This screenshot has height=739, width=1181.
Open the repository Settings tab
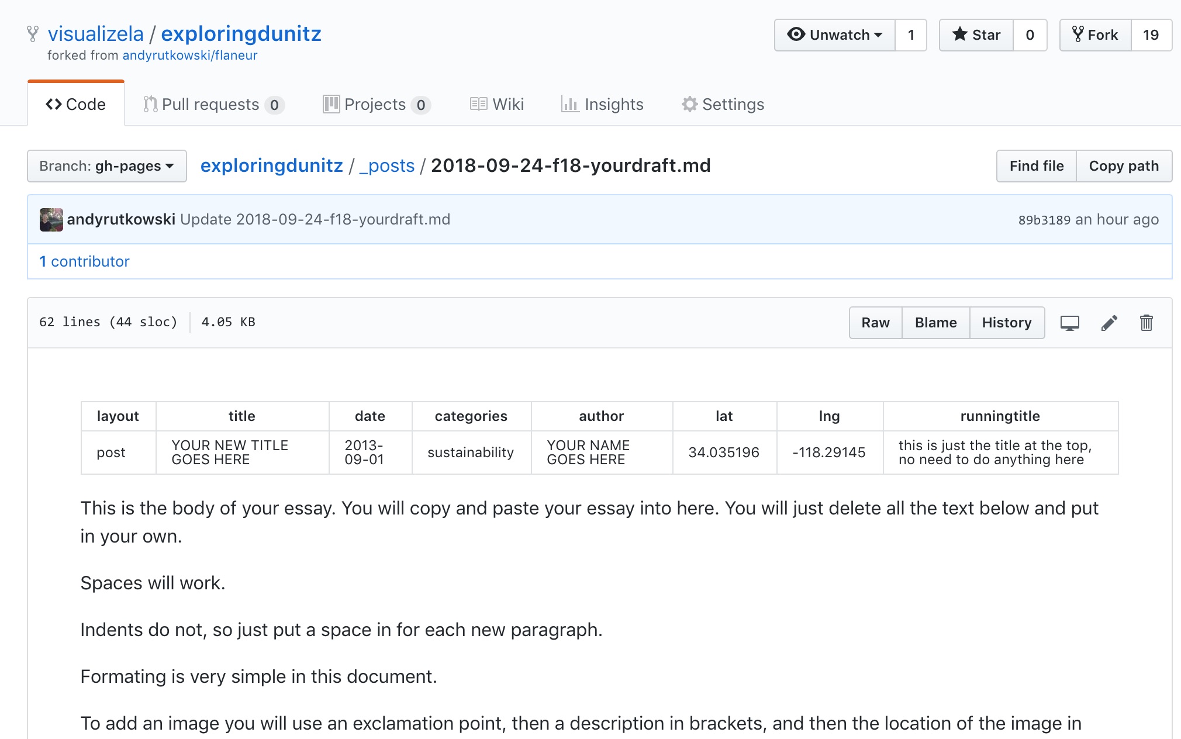coord(723,104)
